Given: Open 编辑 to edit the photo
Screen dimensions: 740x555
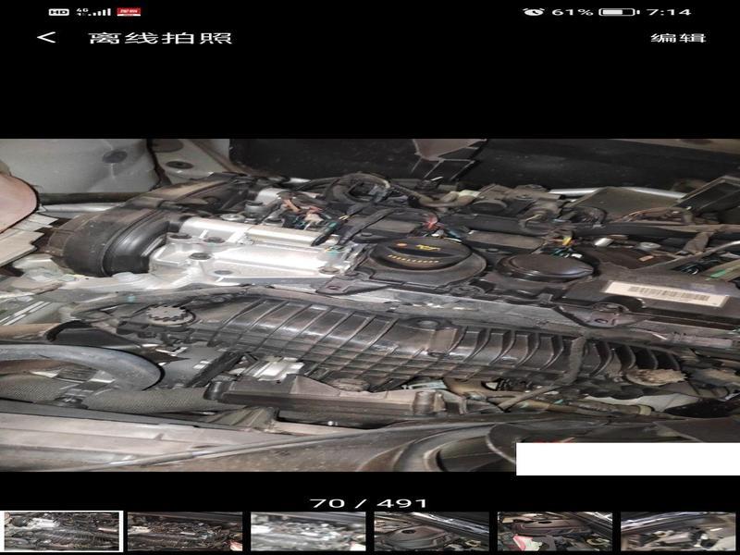Looking at the screenshot, I should coord(678,38).
